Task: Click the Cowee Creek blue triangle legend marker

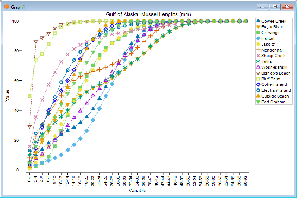Action: point(258,21)
